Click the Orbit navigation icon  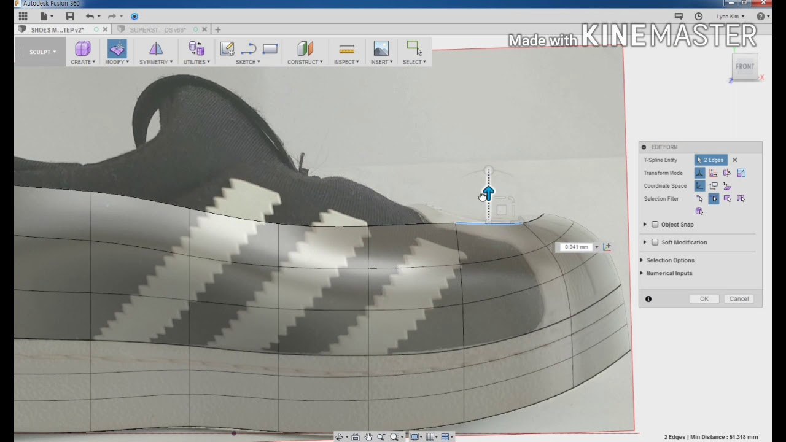click(339, 437)
